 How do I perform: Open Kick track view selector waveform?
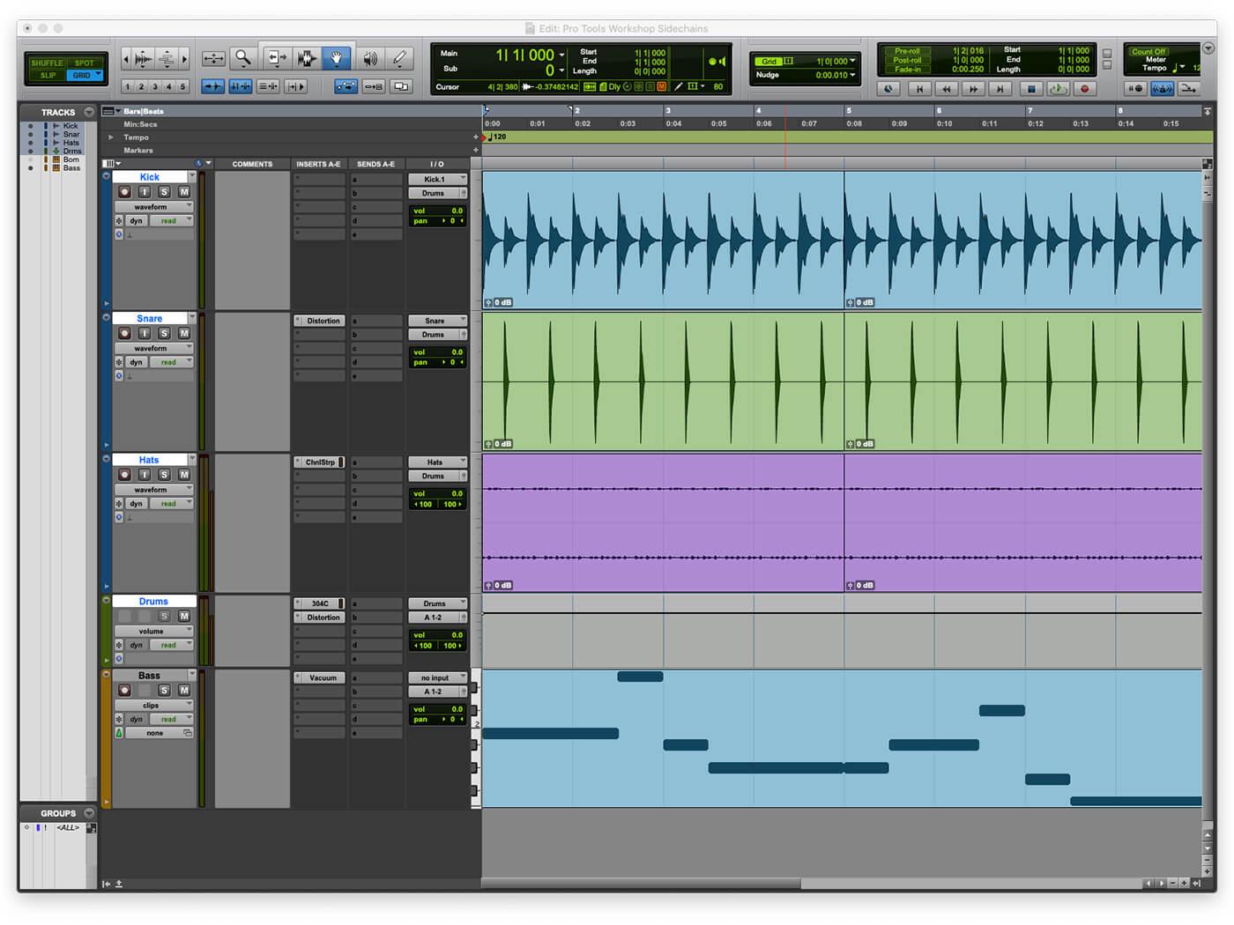click(153, 207)
